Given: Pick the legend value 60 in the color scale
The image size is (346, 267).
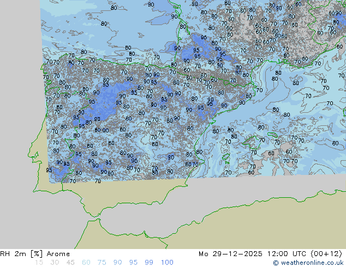Looking at the screenshot, I should [86, 263].
